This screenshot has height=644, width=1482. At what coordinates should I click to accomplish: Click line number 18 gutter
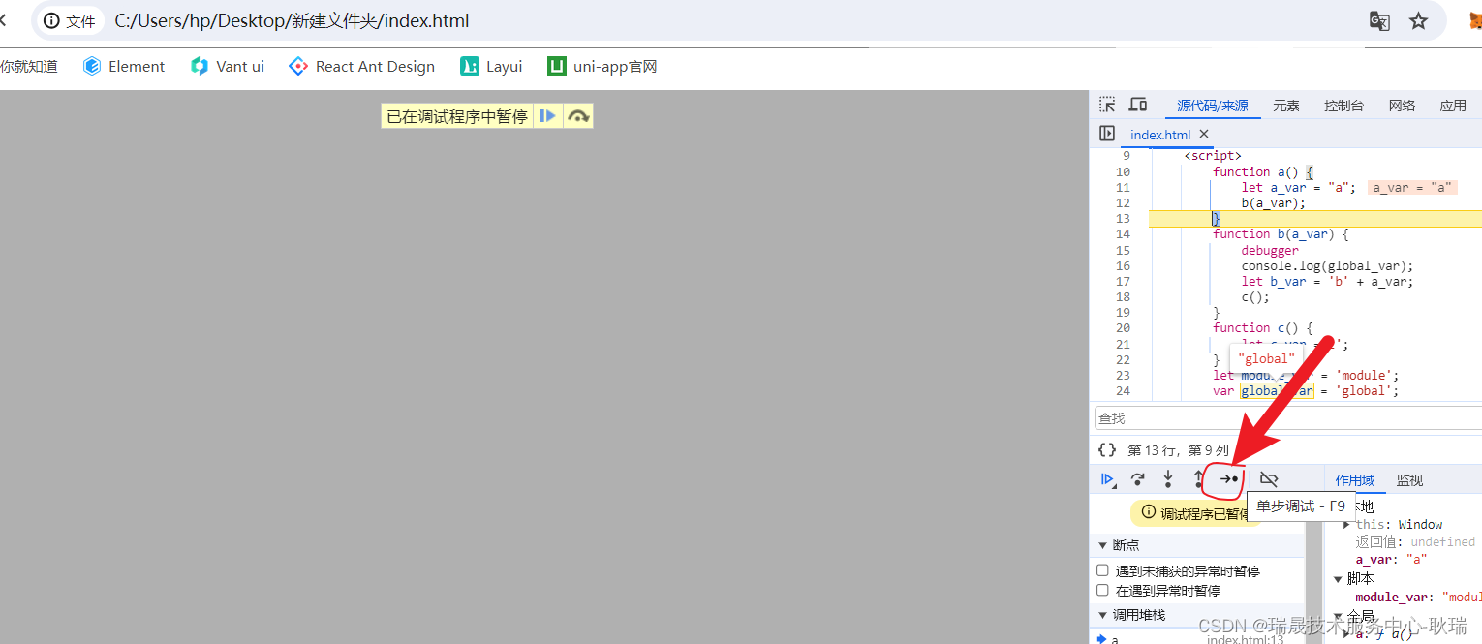point(1123,296)
